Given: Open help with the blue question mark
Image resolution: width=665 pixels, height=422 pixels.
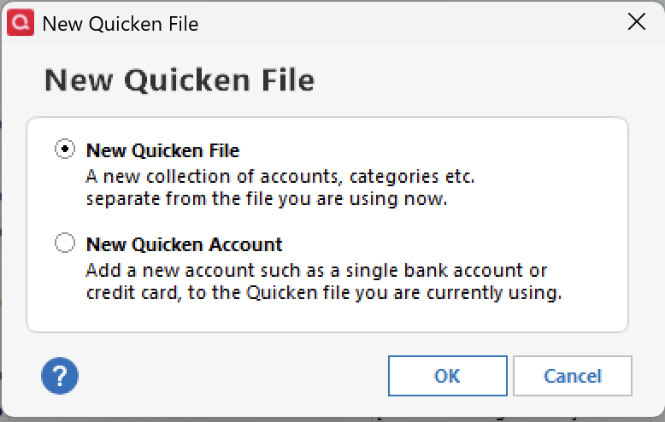Looking at the screenshot, I should (x=60, y=375).
